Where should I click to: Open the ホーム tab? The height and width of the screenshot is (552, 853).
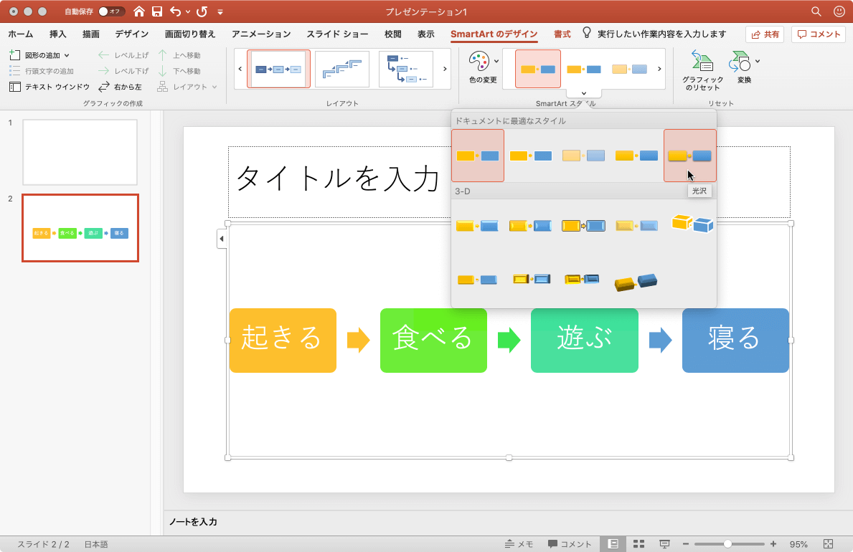point(21,34)
